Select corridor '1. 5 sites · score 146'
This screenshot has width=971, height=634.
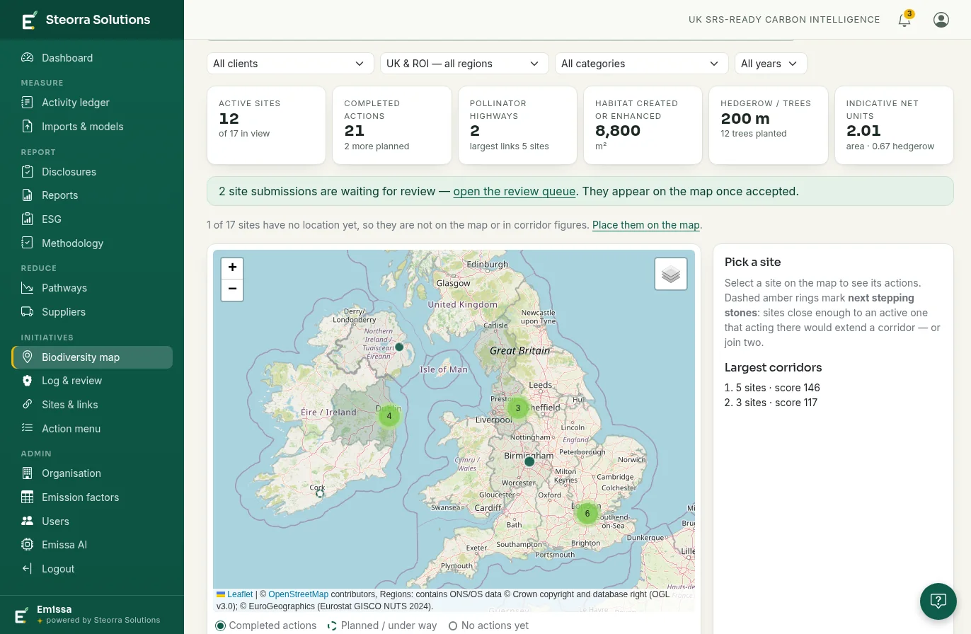772,388
